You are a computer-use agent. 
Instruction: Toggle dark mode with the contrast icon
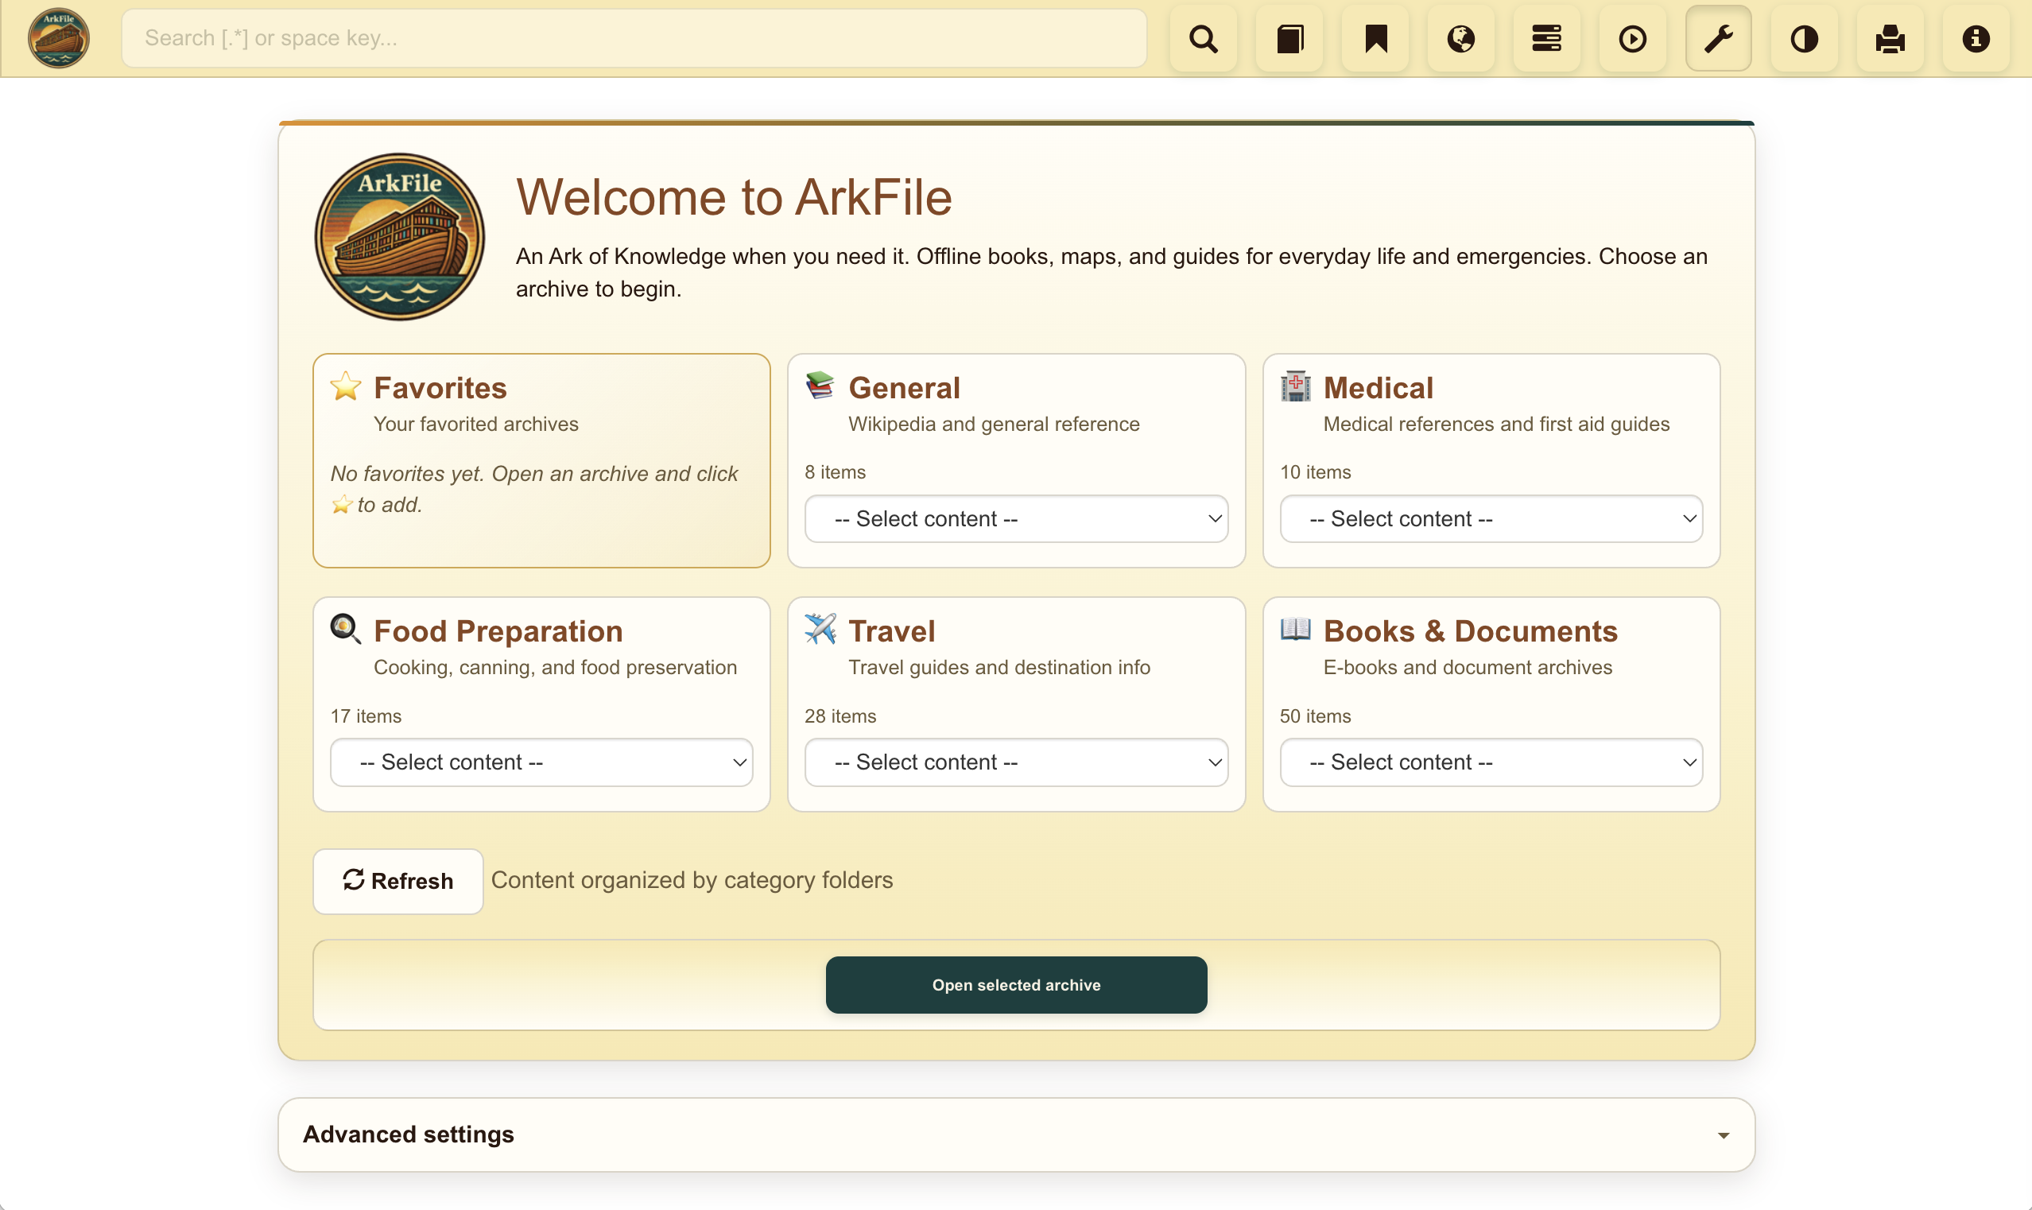[1804, 38]
